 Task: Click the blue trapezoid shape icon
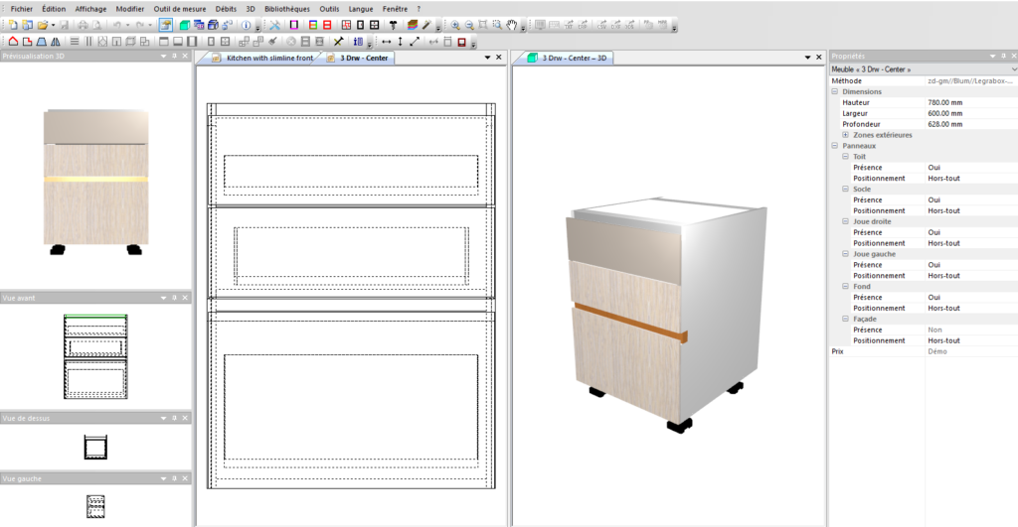coord(42,42)
